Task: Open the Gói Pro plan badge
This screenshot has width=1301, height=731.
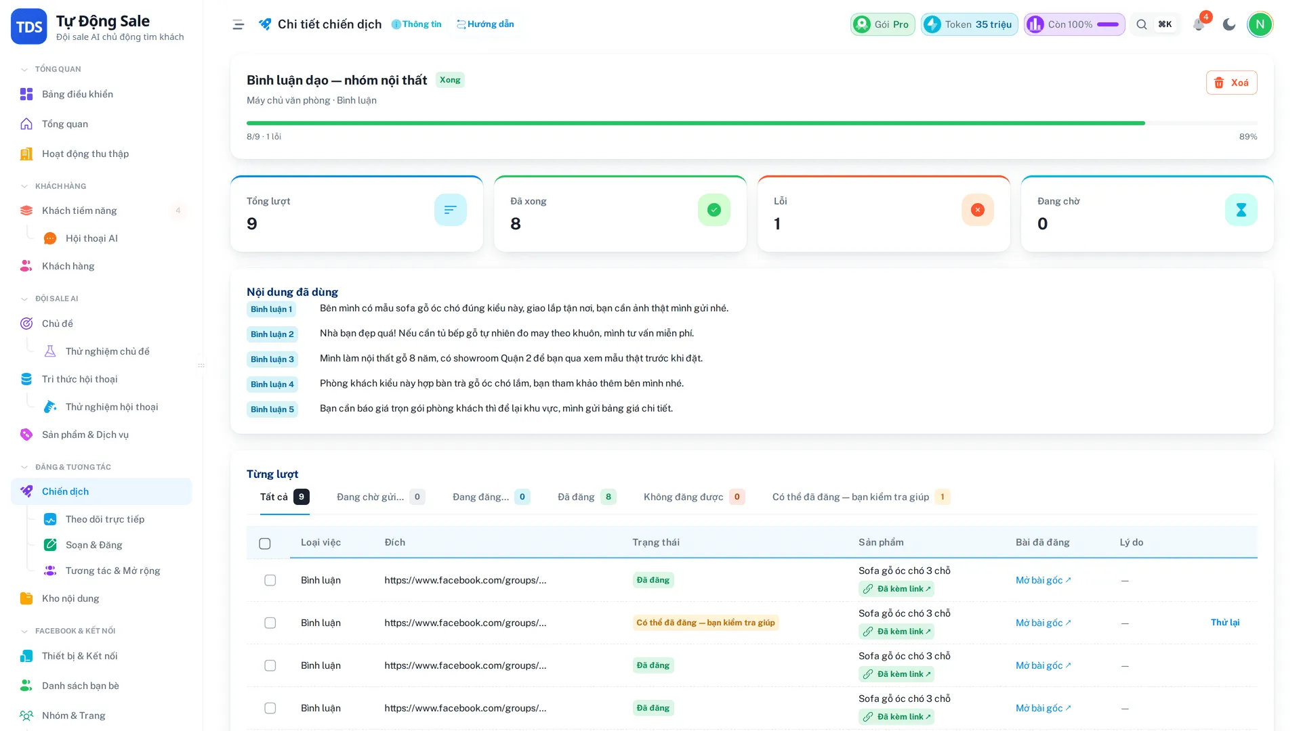Action: pos(882,24)
